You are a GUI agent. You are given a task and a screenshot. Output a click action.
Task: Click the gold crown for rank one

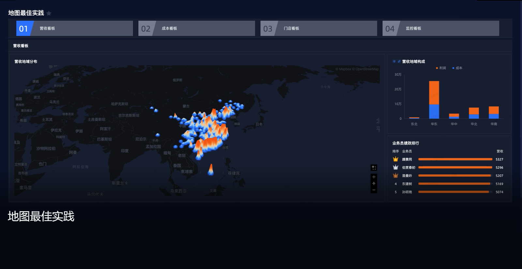click(395, 159)
